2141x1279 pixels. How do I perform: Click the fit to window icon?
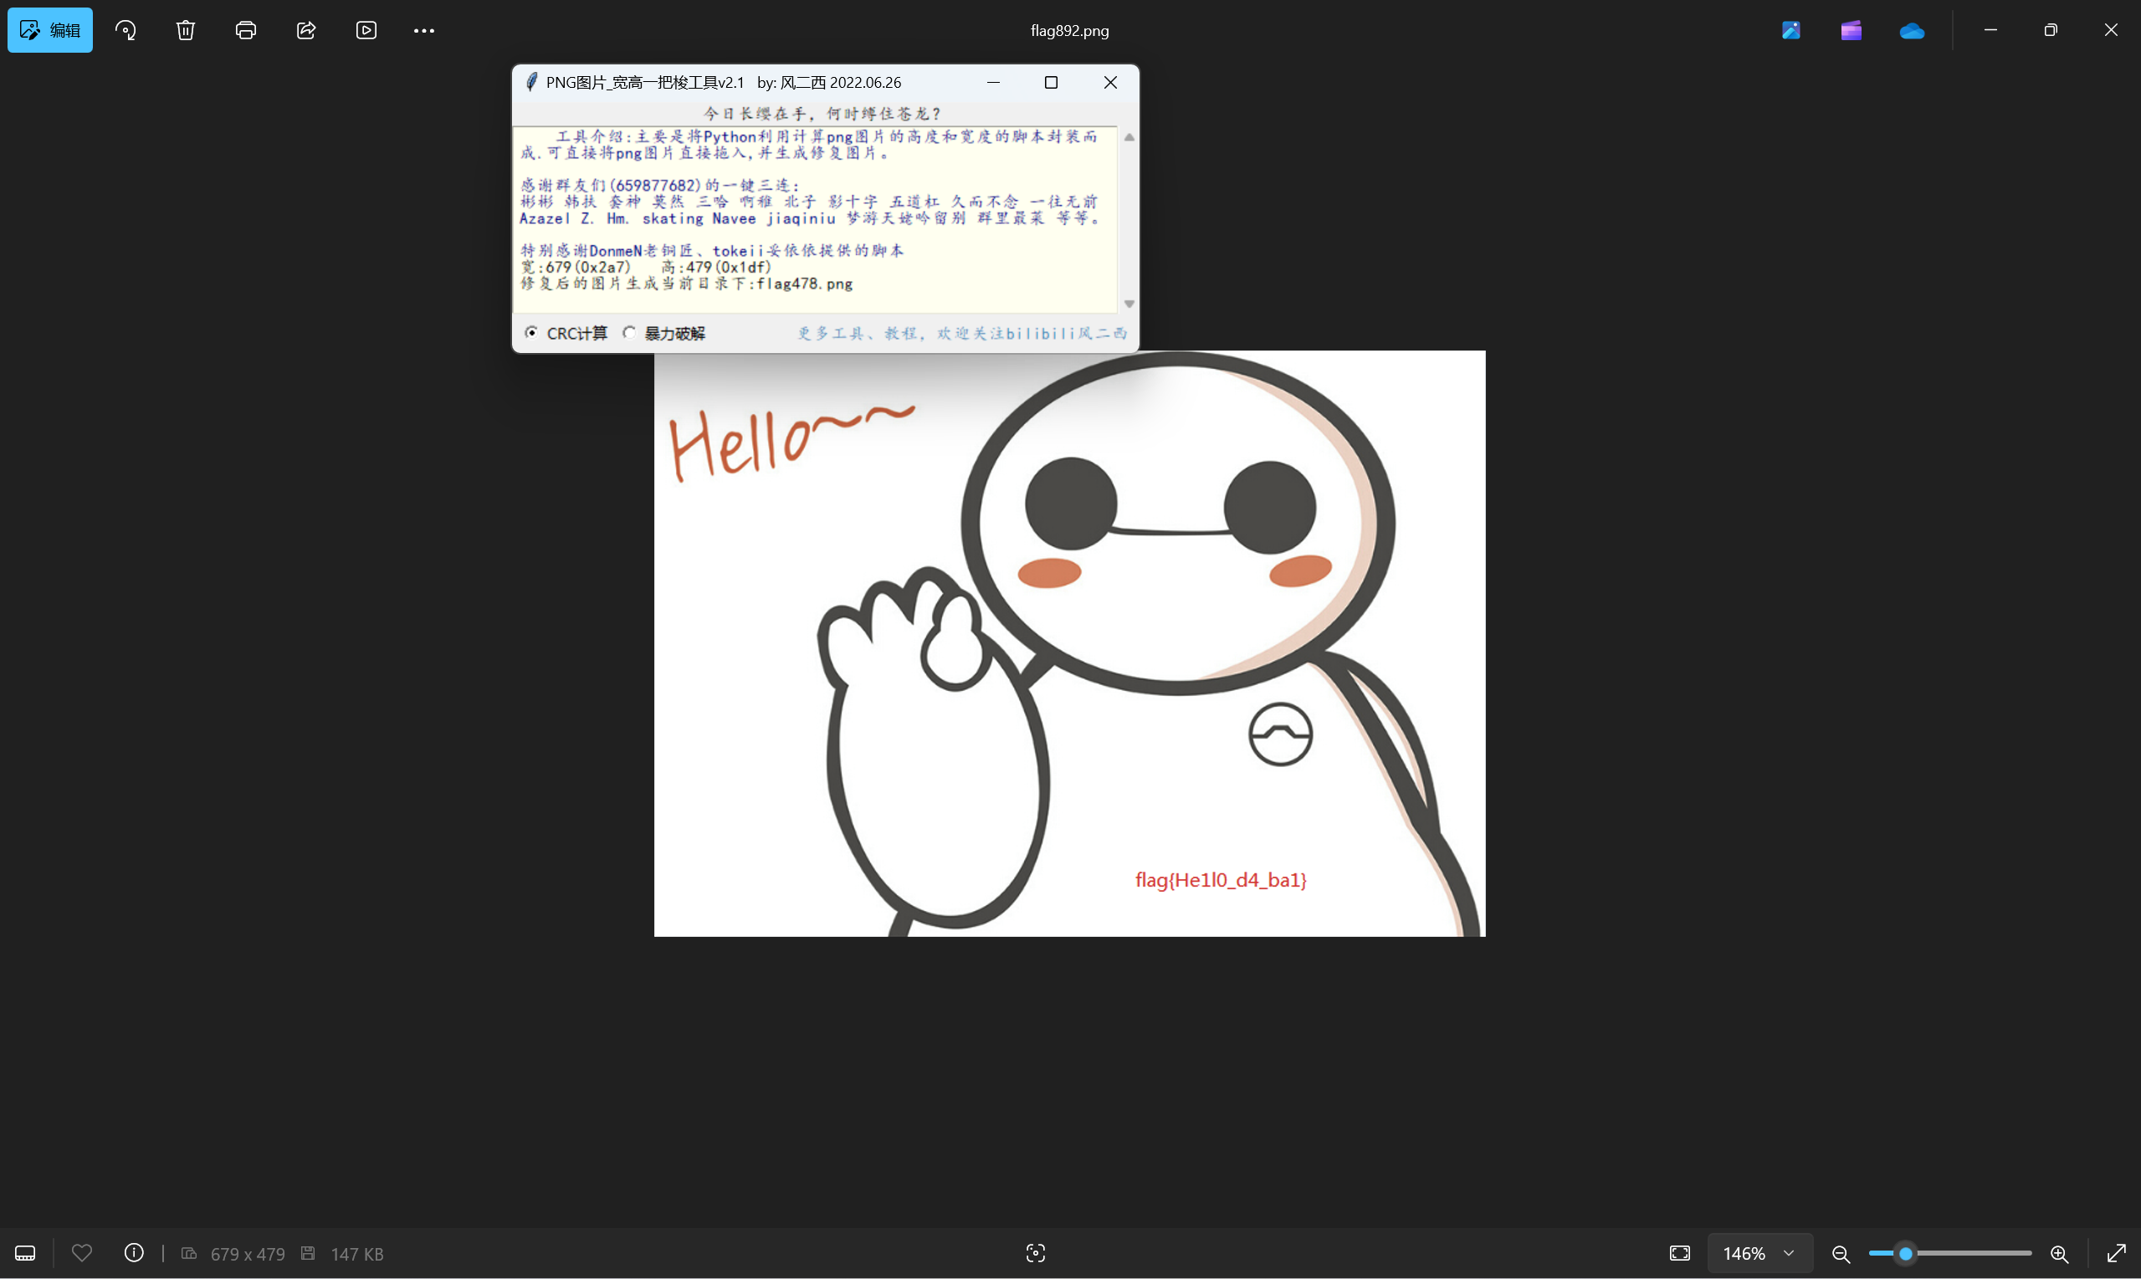[1680, 1253]
